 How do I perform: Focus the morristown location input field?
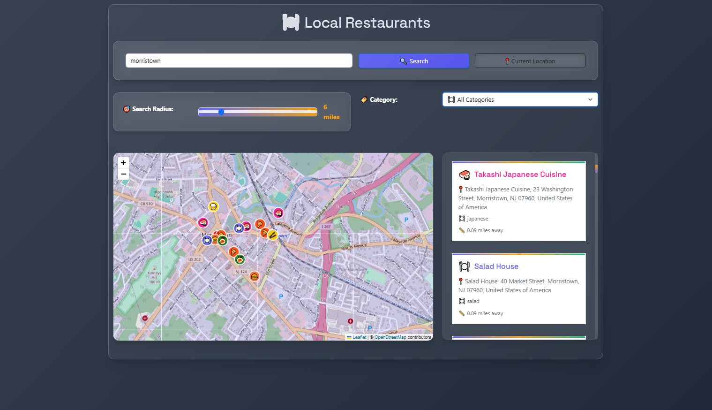click(239, 61)
